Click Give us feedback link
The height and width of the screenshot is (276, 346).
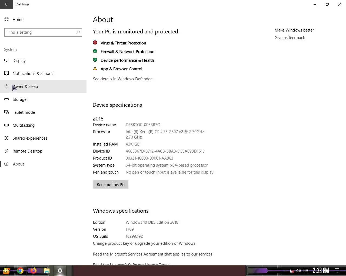[x=290, y=38]
